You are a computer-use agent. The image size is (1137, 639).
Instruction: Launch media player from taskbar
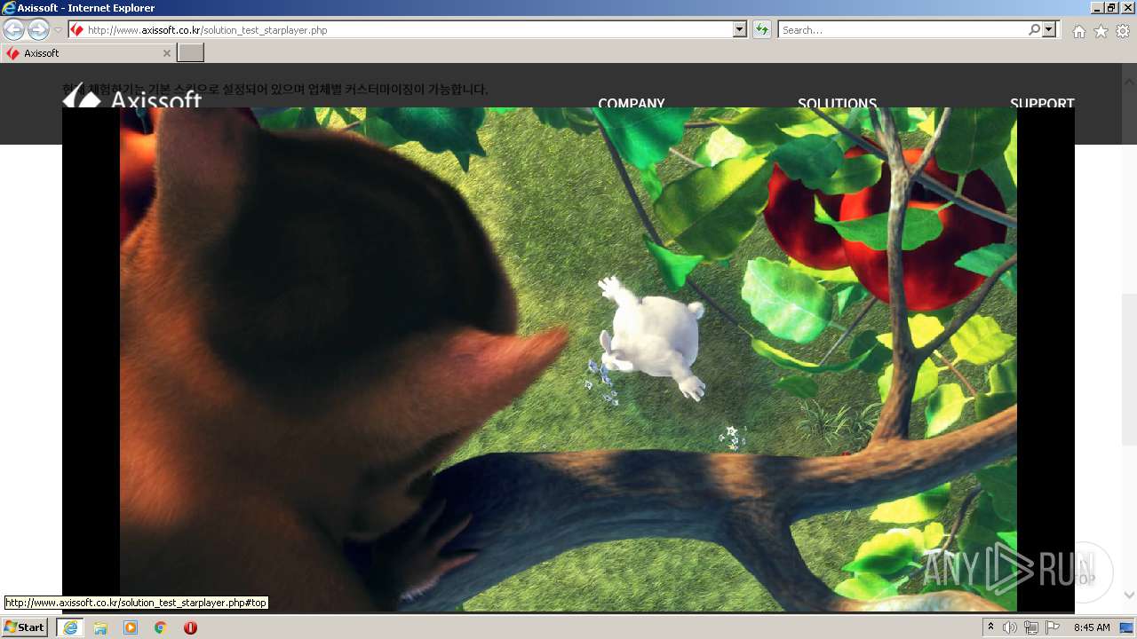point(131,627)
